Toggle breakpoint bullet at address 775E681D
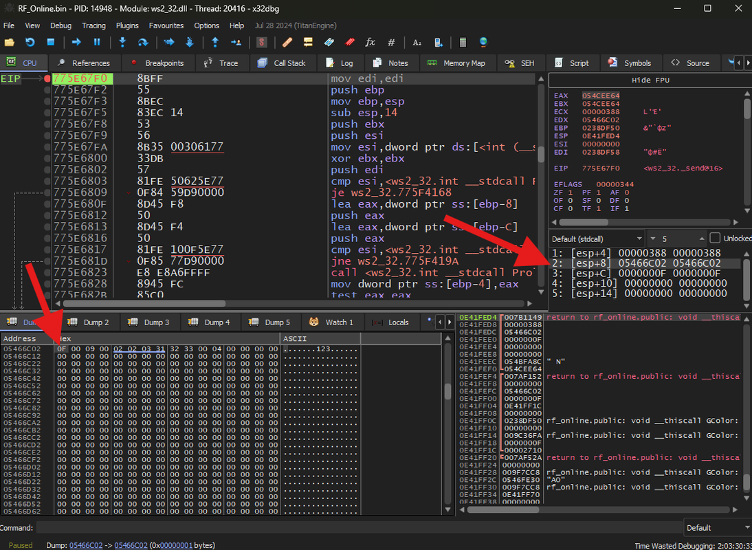The width and height of the screenshot is (752, 550). click(x=47, y=261)
